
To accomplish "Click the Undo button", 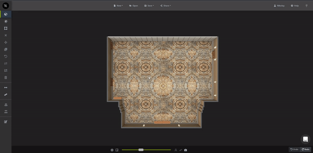I will (294, 149).
